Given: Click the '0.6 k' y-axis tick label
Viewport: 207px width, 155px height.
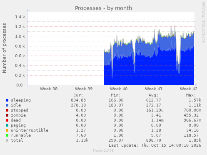Looking at the screenshot, I should (x=20, y=56).
